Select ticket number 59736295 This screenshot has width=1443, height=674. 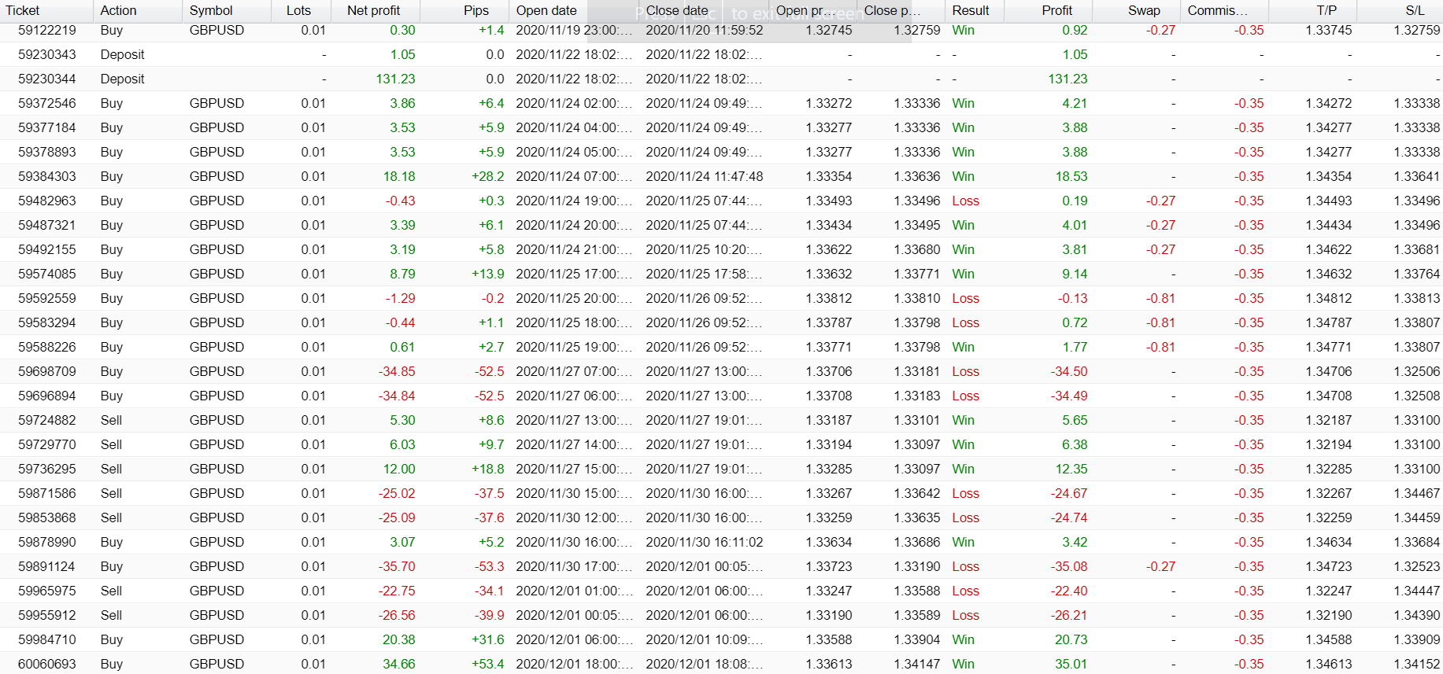(47, 469)
